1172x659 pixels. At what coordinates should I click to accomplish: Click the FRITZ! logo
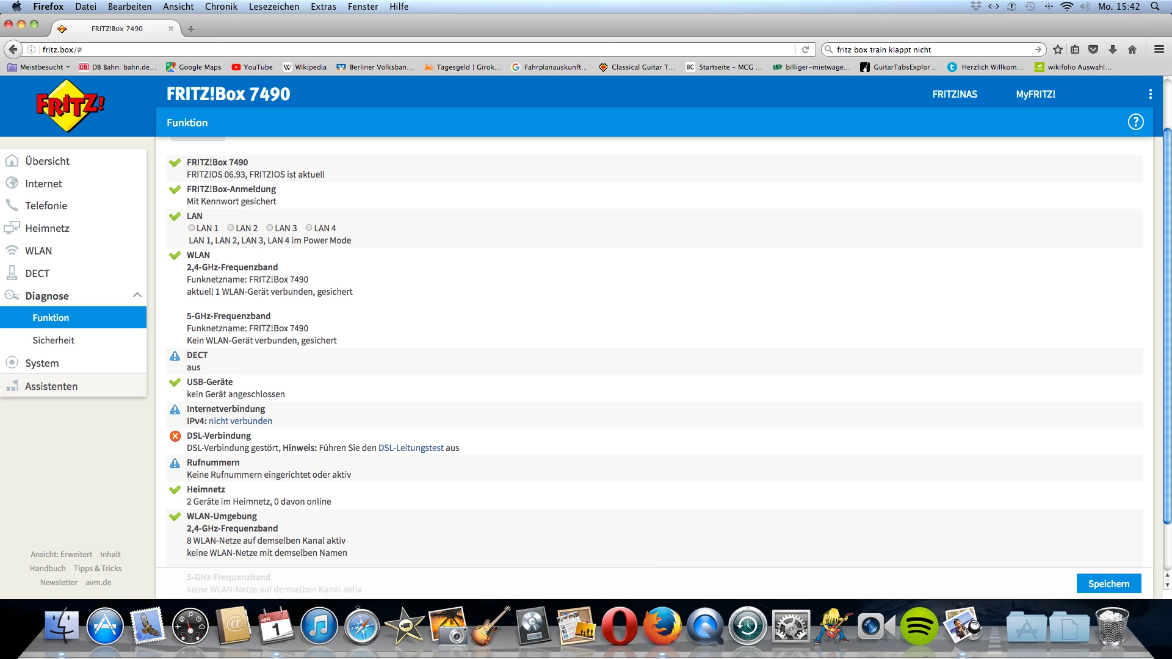point(70,106)
